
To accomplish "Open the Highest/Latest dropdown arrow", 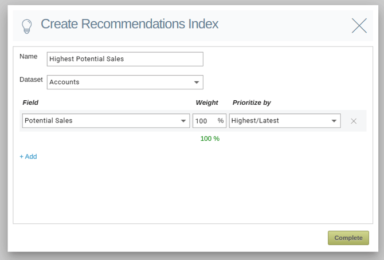I will coord(334,121).
